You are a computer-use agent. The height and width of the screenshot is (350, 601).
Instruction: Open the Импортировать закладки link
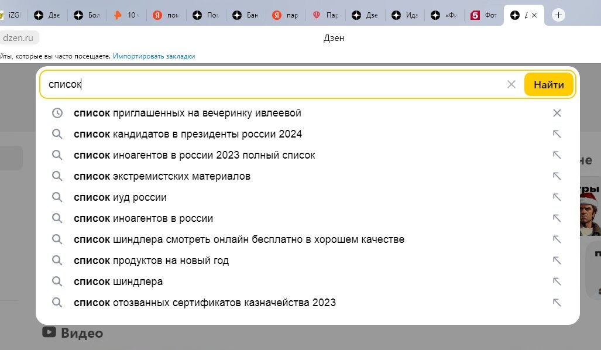point(154,56)
